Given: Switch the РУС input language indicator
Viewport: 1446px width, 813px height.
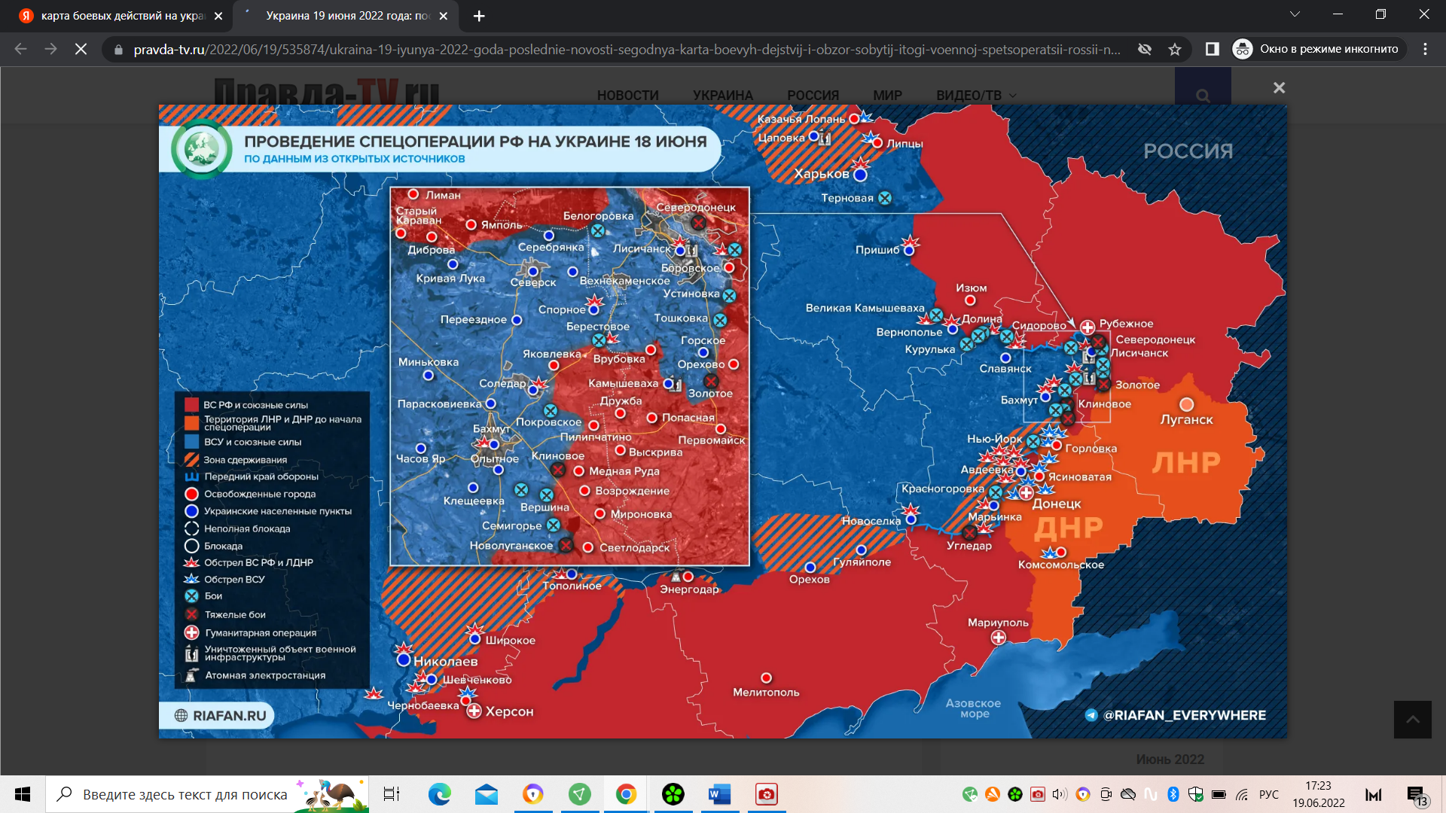Looking at the screenshot, I should click(x=1269, y=794).
